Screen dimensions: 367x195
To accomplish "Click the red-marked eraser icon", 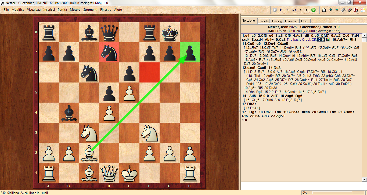I will click(350, 10).
